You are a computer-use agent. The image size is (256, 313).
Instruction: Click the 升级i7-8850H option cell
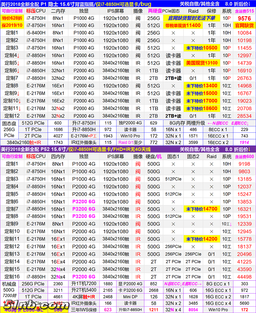[x=130, y=310]
